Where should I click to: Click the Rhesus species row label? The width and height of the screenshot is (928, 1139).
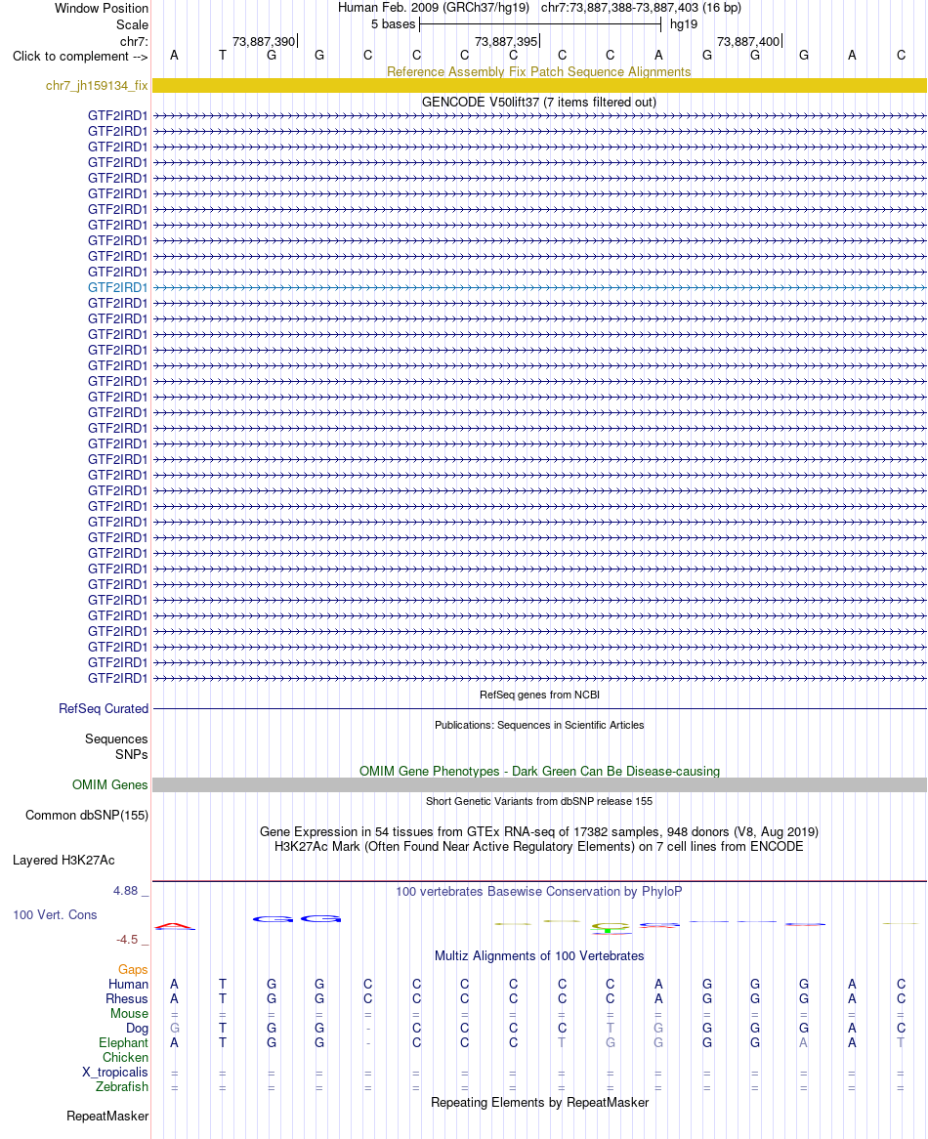(127, 998)
